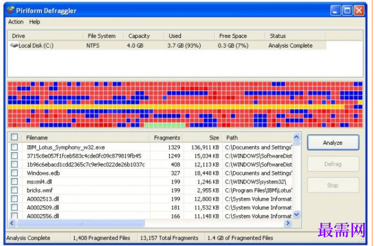Minimize the Piriform Defraggler window

336,11
